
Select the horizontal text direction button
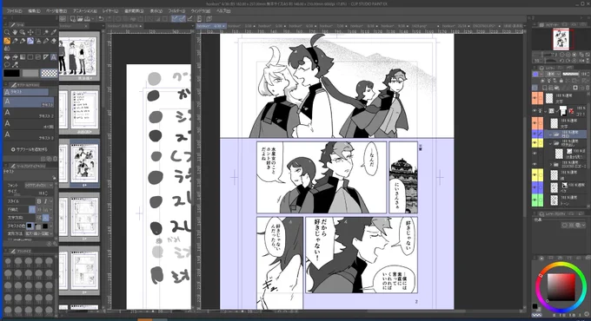pos(39,218)
